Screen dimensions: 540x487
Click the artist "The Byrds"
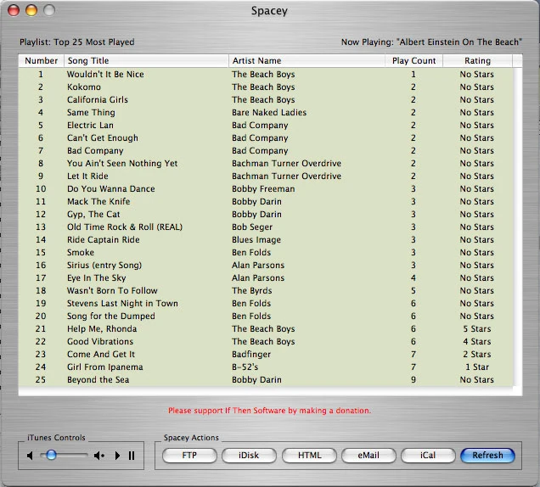pos(252,291)
